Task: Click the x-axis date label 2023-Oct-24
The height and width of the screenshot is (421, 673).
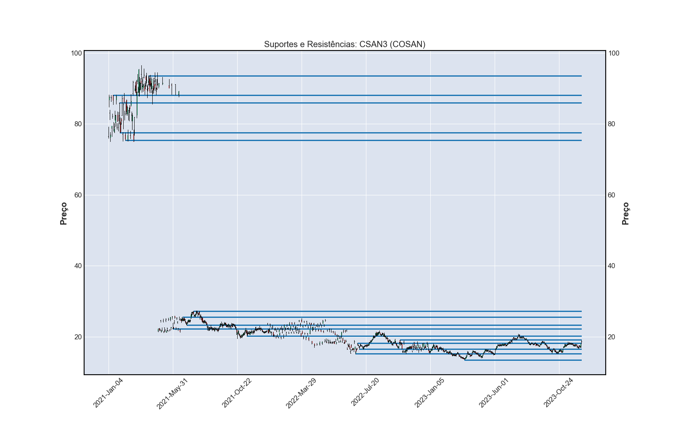Action: click(558, 393)
